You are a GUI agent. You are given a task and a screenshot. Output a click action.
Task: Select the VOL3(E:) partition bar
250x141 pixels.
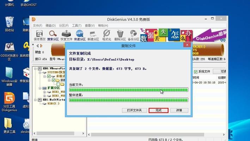(208, 50)
